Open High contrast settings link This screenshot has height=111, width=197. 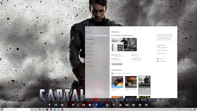[x=162, y=51]
